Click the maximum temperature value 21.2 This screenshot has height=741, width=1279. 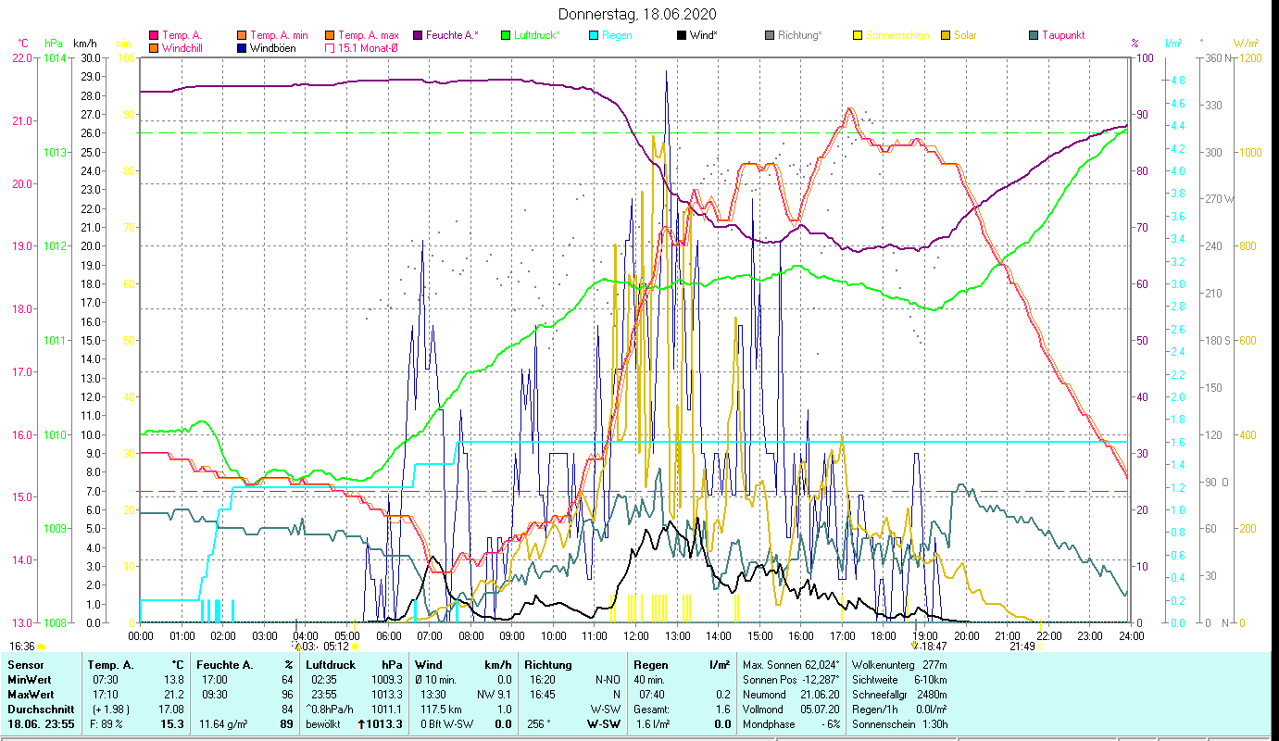[x=174, y=695]
